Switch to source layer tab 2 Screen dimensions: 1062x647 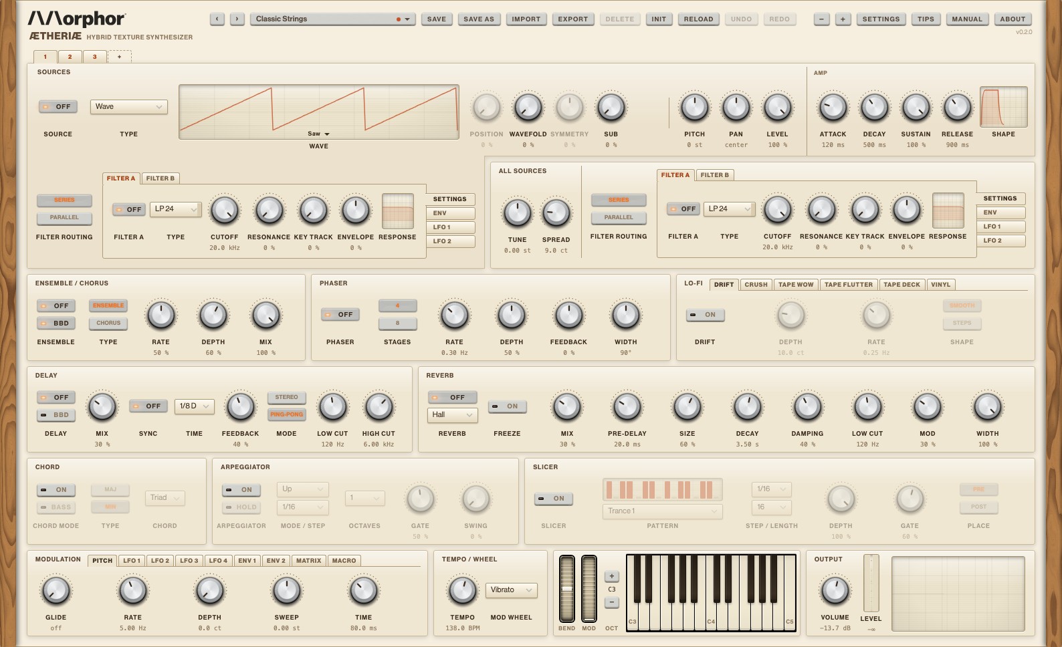tap(70, 57)
